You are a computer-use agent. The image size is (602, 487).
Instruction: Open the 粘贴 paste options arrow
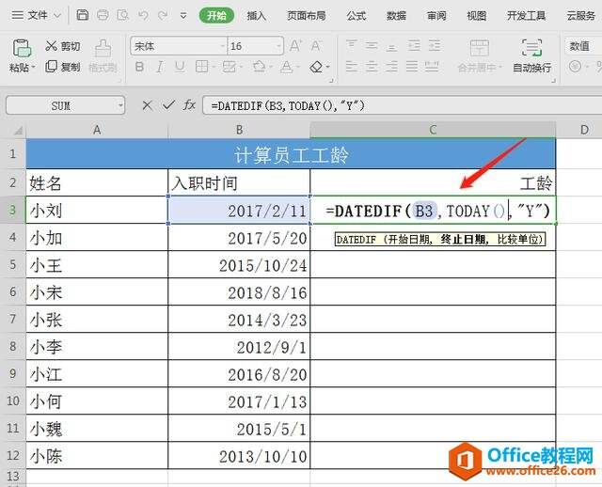34,67
